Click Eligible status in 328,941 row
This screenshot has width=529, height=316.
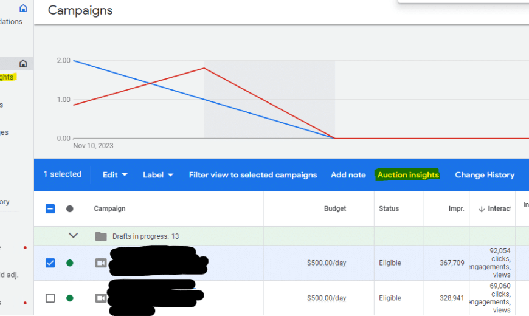(x=390, y=298)
